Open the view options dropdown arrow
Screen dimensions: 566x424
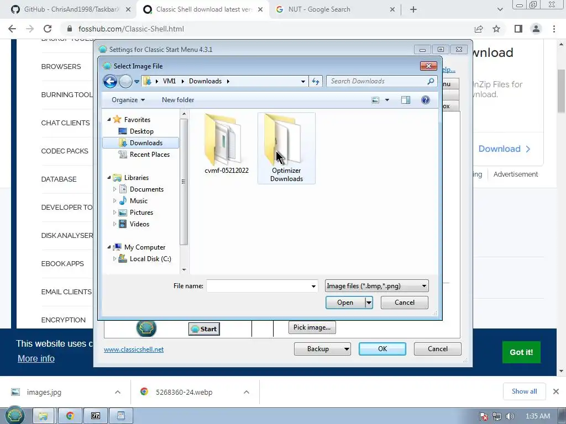tap(387, 100)
